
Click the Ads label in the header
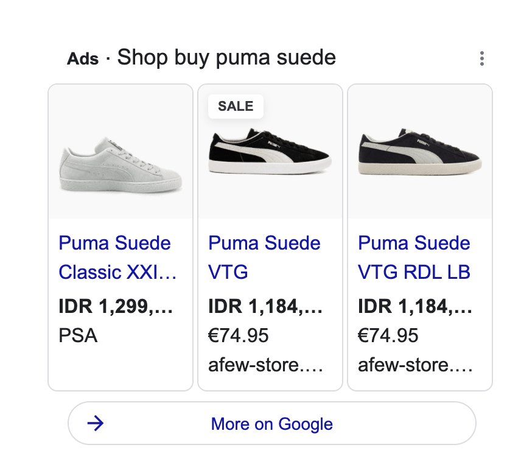83,59
